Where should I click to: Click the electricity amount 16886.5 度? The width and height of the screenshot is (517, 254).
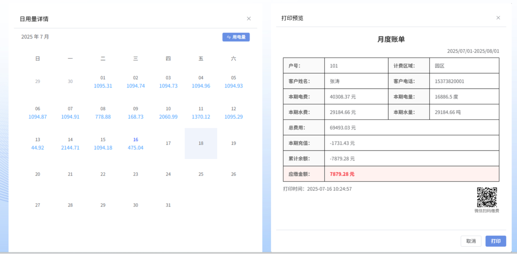click(x=447, y=97)
